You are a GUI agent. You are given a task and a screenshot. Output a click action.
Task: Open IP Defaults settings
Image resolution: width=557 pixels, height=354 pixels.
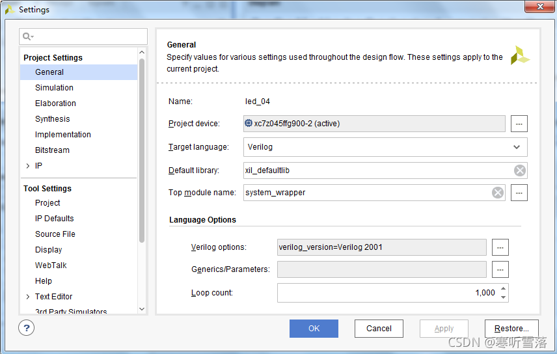pos(55,219)
